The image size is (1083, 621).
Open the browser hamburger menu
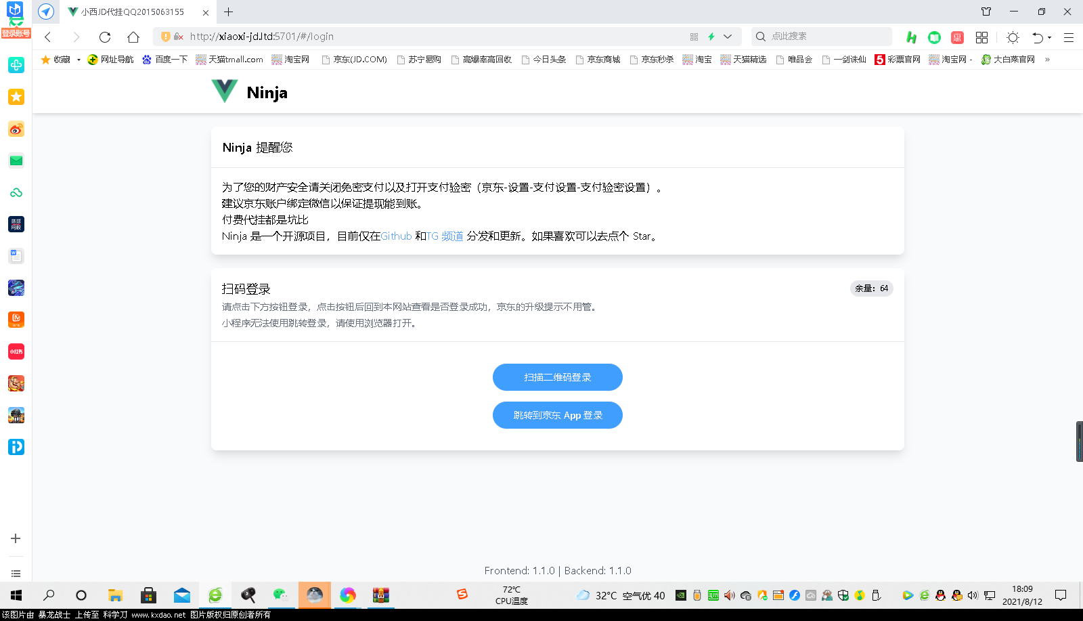pyautogui.click(x=1069, y=37)
